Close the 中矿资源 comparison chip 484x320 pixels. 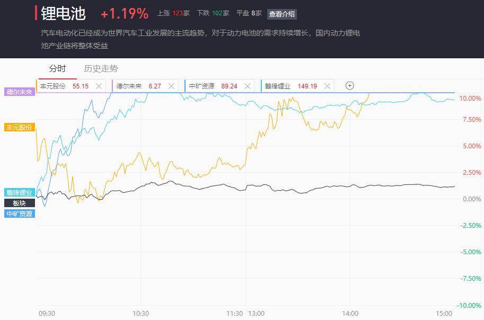[x=247, y=86]
